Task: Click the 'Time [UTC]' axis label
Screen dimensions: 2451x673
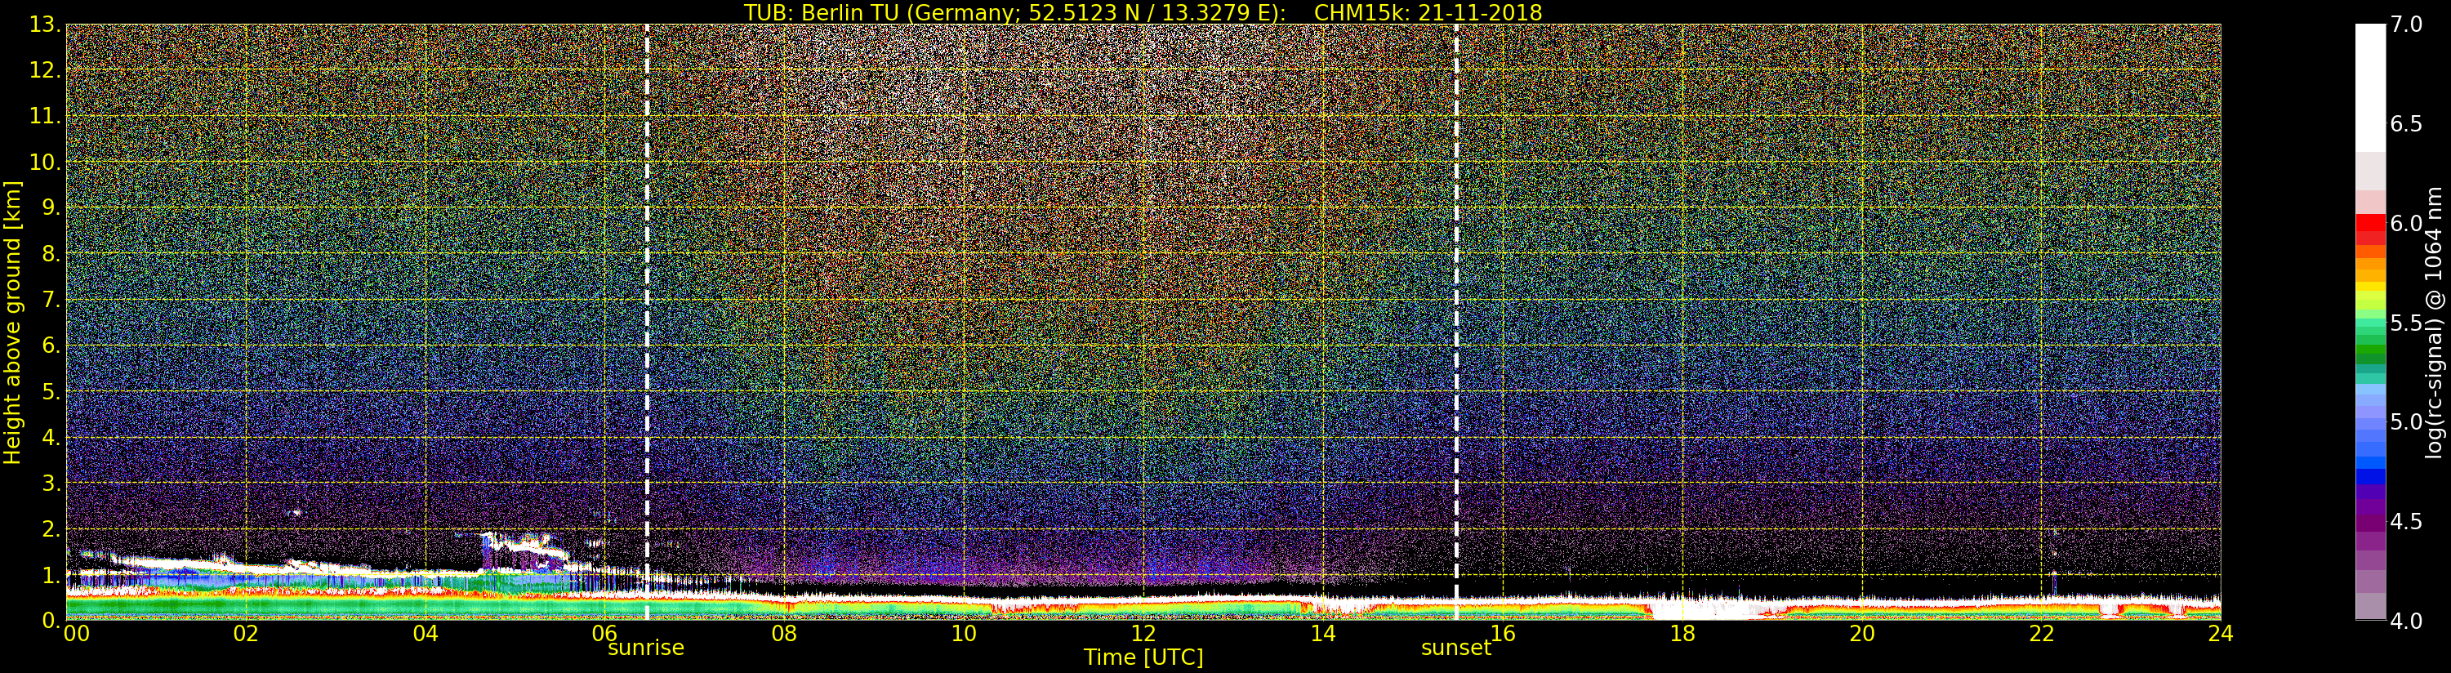Action: click(x=1143, y=657)
